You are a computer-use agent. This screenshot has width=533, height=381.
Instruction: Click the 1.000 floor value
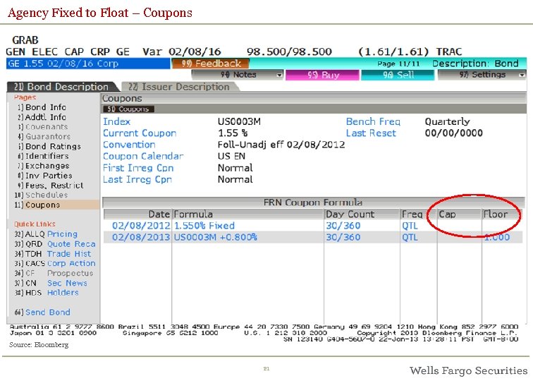click(497, 238)
